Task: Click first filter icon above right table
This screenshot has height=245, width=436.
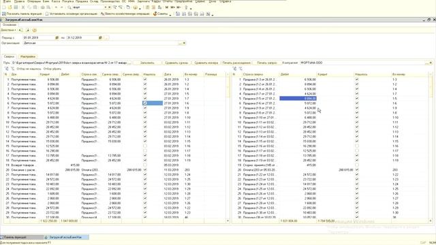Action: click(234, 69)
